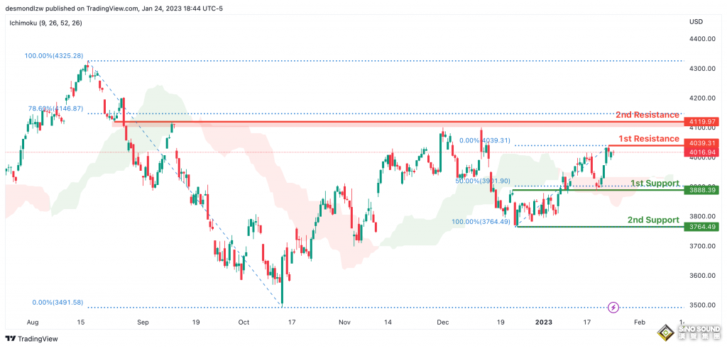Click the 4016.94 current price tag
This screenshot has width=727, height=348.
tap(701, 152)
